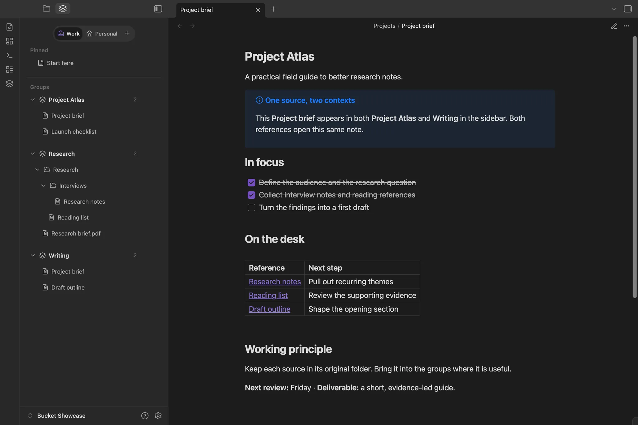Image resolution: width=638 pixels, height=425 pixels.
Task: Click the note's vertical scrollbar
Action: pos(635,168)
